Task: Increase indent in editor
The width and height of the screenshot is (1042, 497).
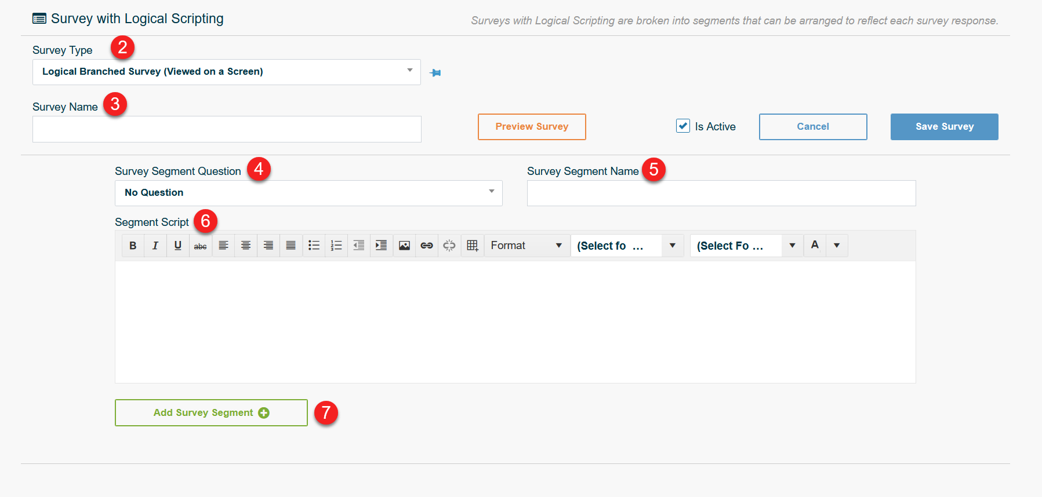Action: click(382, 246)
